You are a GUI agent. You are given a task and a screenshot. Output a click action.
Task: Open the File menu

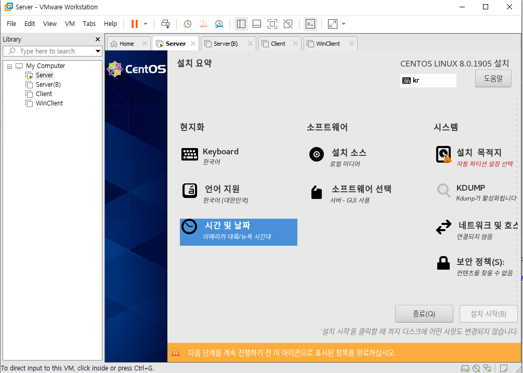point(11,24)
